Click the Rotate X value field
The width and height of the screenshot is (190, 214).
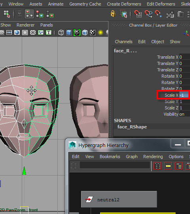click(184, 76)
